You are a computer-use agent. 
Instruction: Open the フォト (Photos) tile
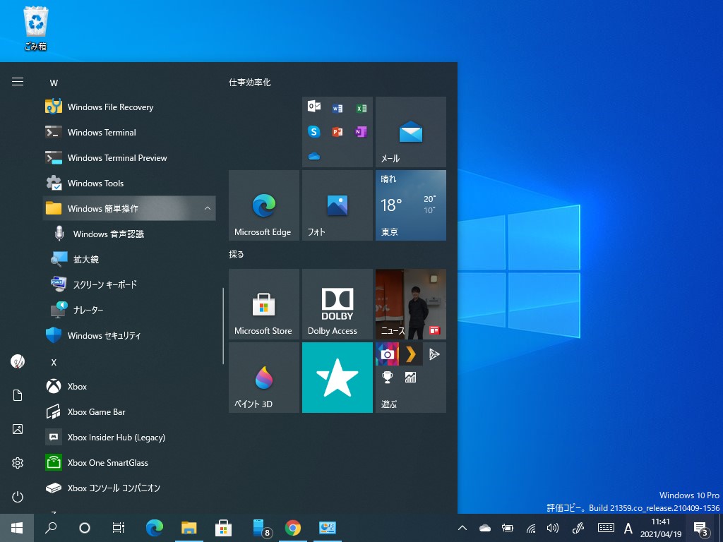click(337, 205)
